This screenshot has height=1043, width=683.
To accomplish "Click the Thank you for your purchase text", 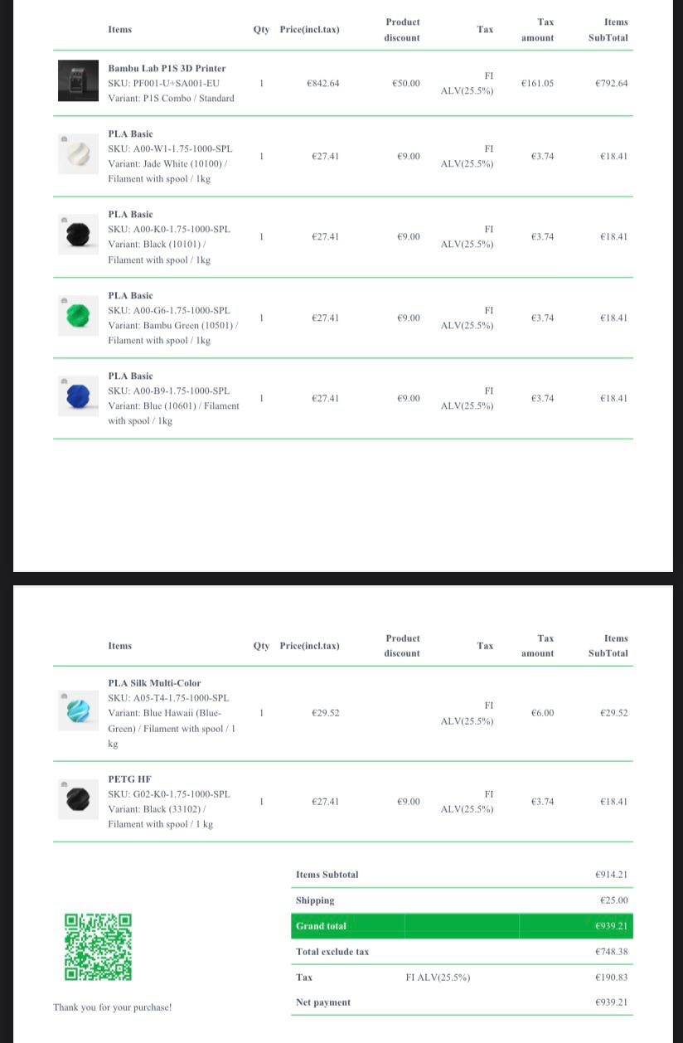I will 112,1007.
